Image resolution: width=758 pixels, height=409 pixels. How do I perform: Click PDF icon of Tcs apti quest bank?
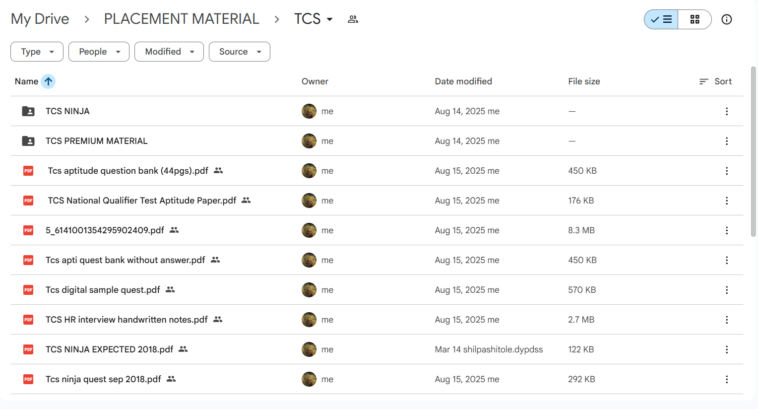click(x=28, y=260)
